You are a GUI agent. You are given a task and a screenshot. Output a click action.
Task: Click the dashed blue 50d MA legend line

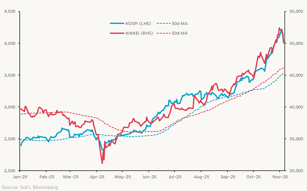click(x=163, y=23)
